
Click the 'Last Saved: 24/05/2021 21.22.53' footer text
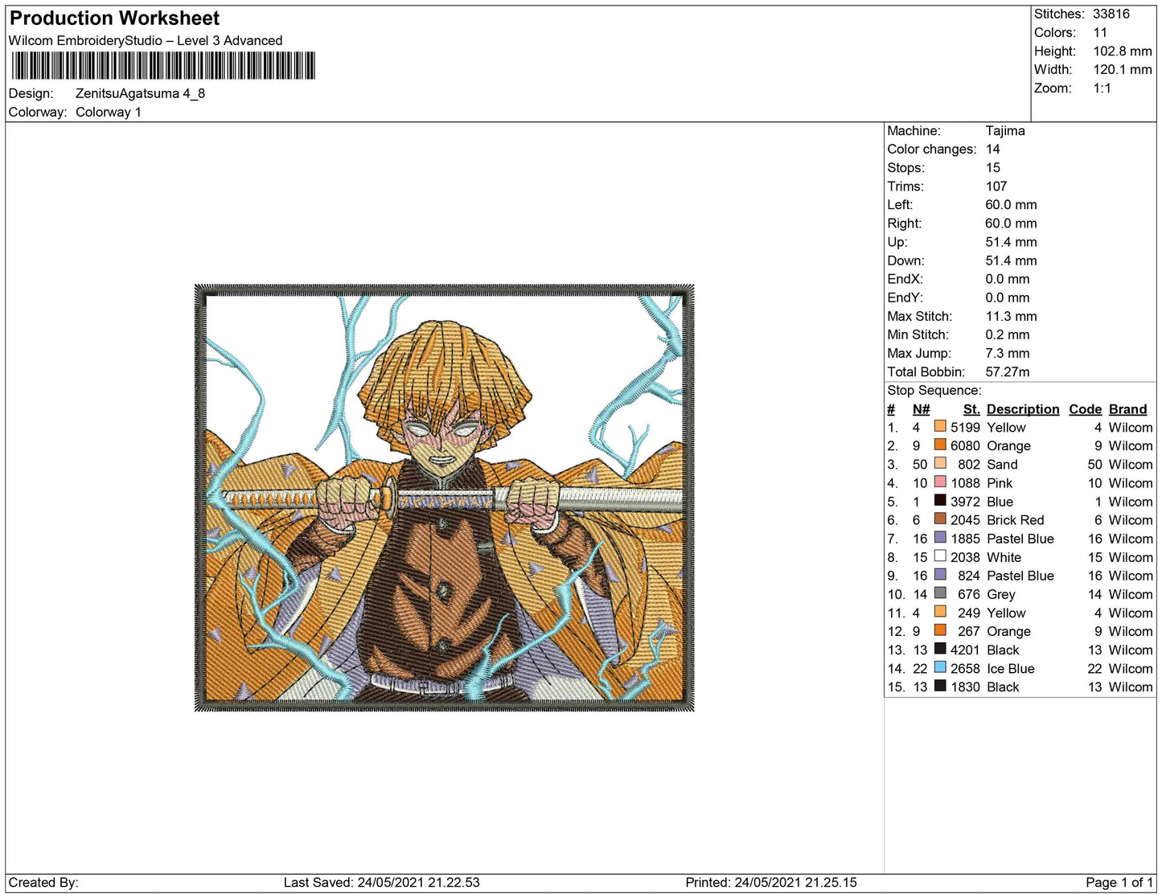[382, 882]
